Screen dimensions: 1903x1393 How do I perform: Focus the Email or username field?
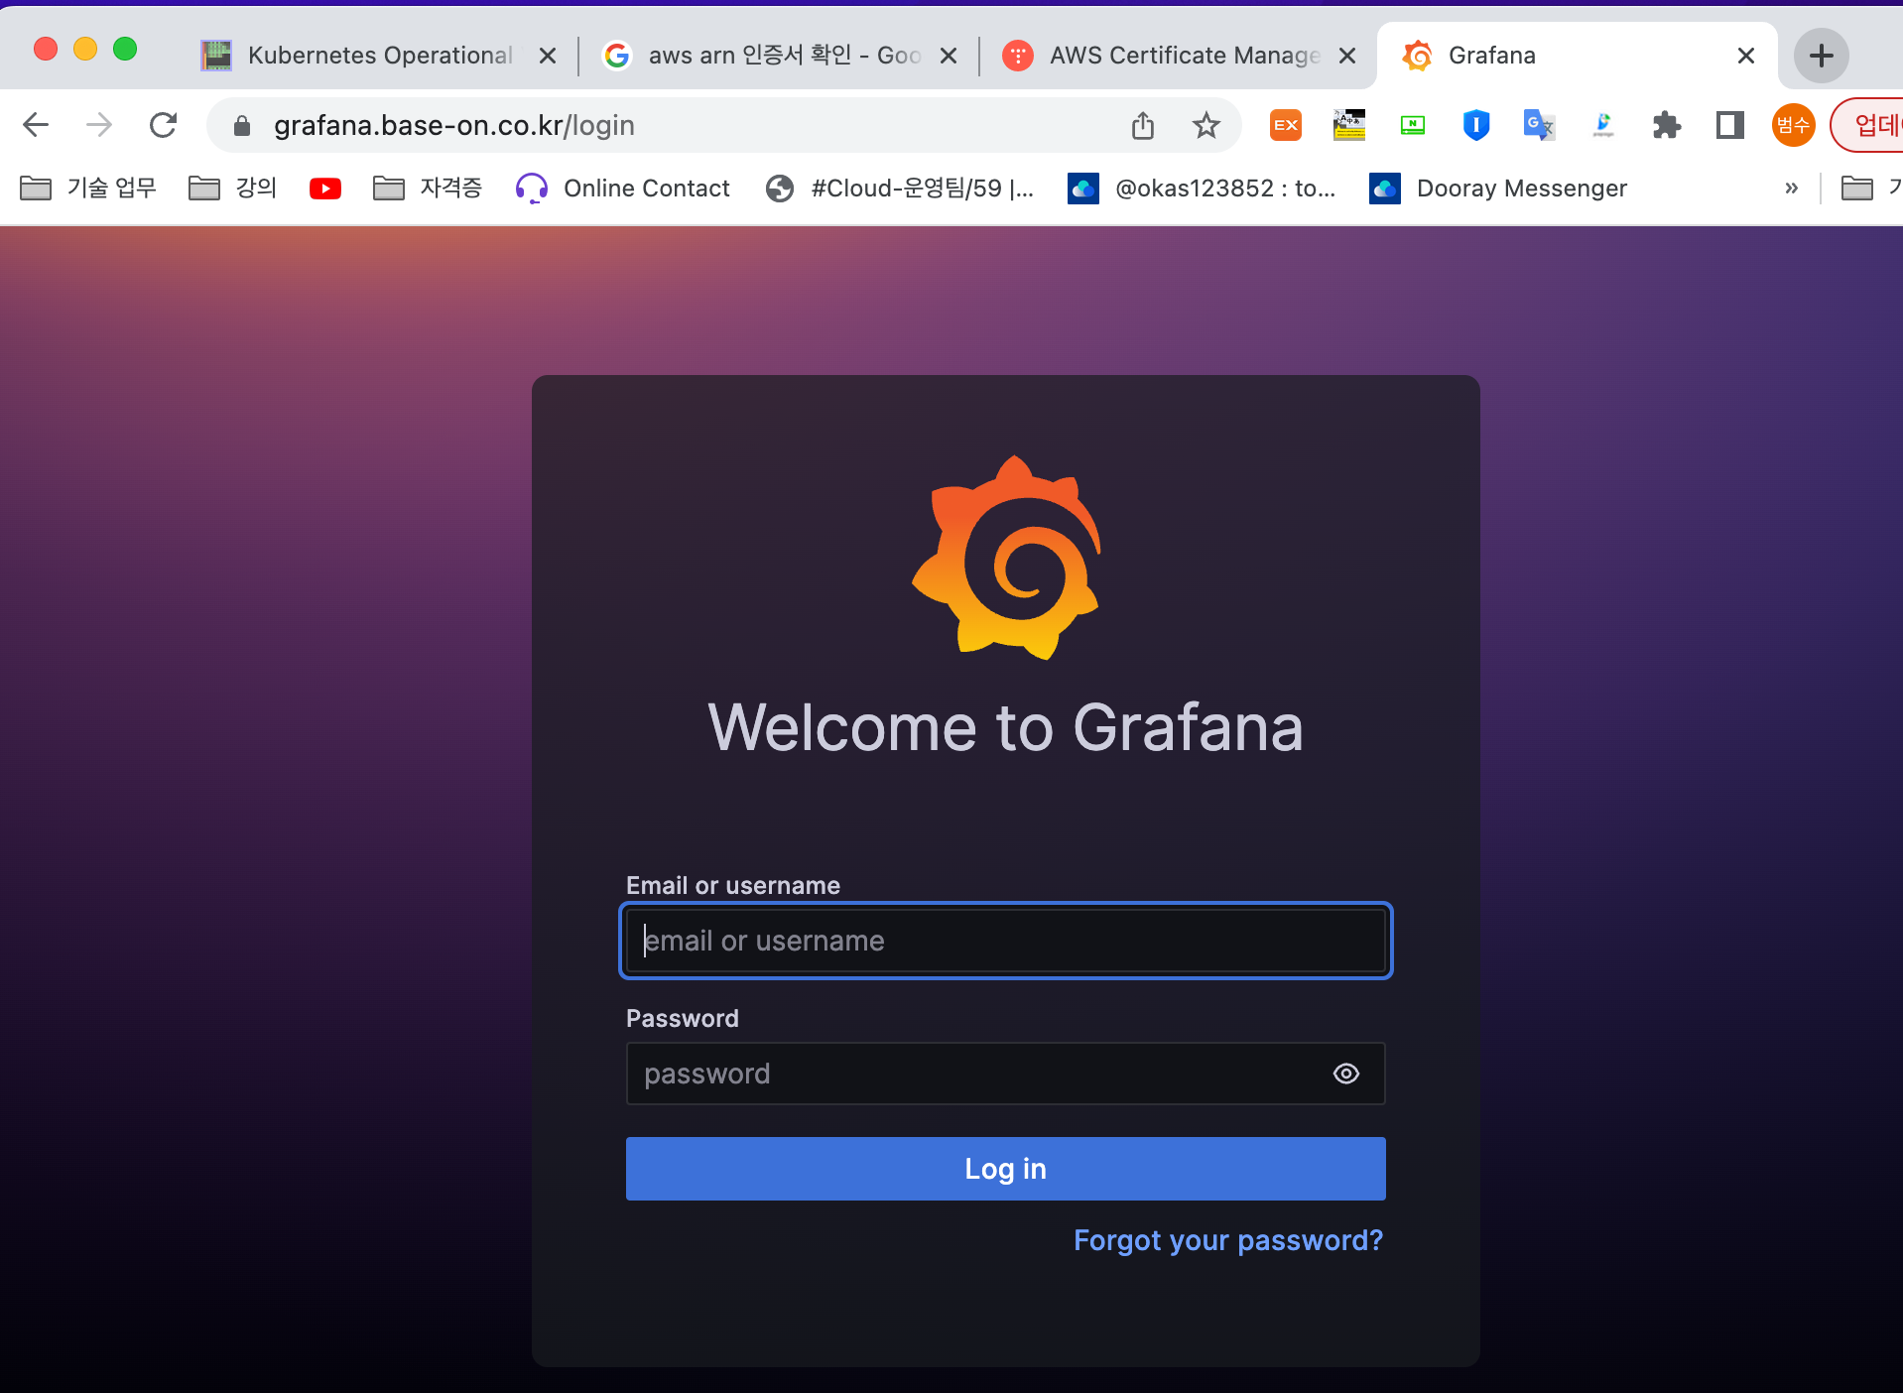[x=1006, y=941]
